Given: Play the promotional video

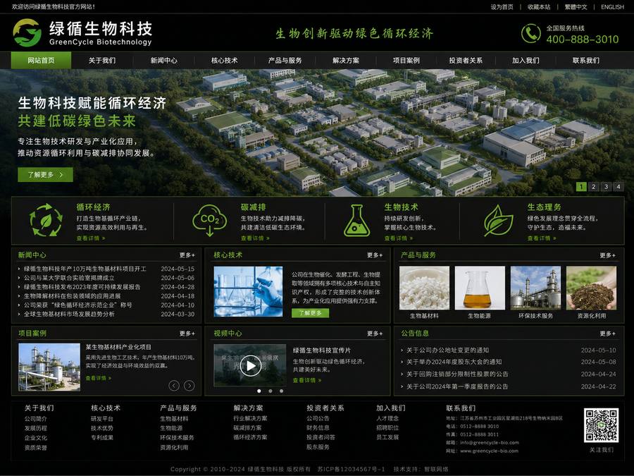Looking at the screenshot, I should coord(251,365).
